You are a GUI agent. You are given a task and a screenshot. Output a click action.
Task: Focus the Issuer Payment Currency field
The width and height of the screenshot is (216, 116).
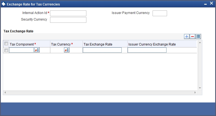(160, 13)
